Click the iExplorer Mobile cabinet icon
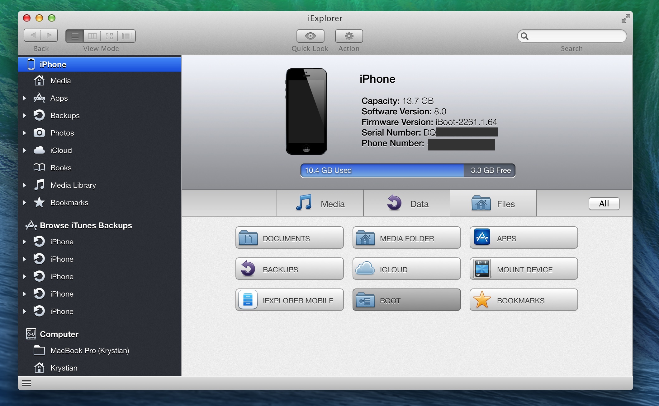This screenshot has width=659, height=406. tap(248, 300)
